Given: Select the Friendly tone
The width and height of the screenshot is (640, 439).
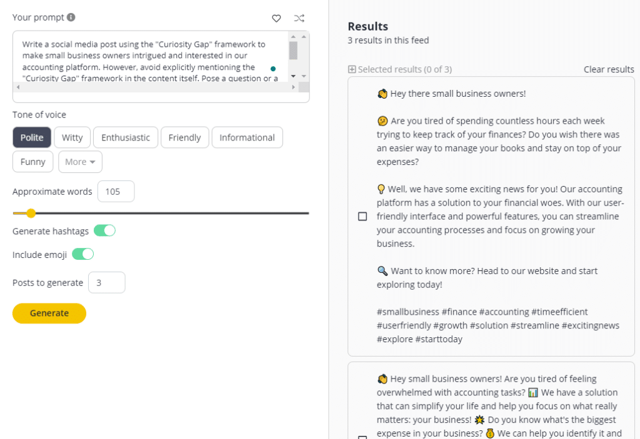Looking at the screenshot, I should pyautogui.click(x=184, y=137).
